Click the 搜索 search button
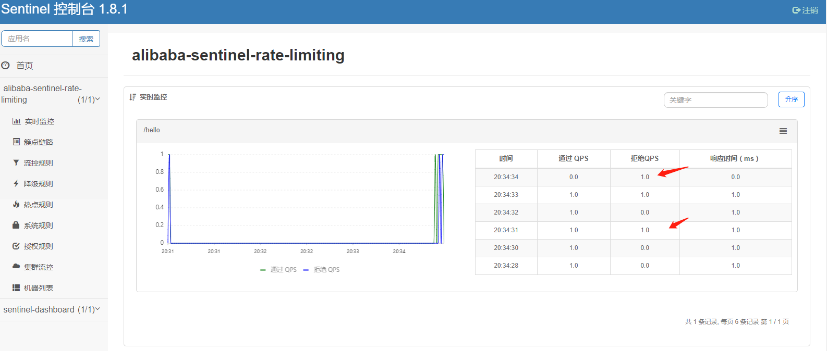 click(x=86, y=39)
